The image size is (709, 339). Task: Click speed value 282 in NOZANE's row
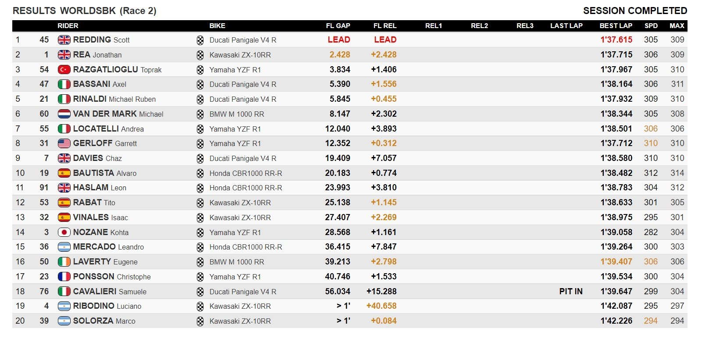[x=651, y=232]
